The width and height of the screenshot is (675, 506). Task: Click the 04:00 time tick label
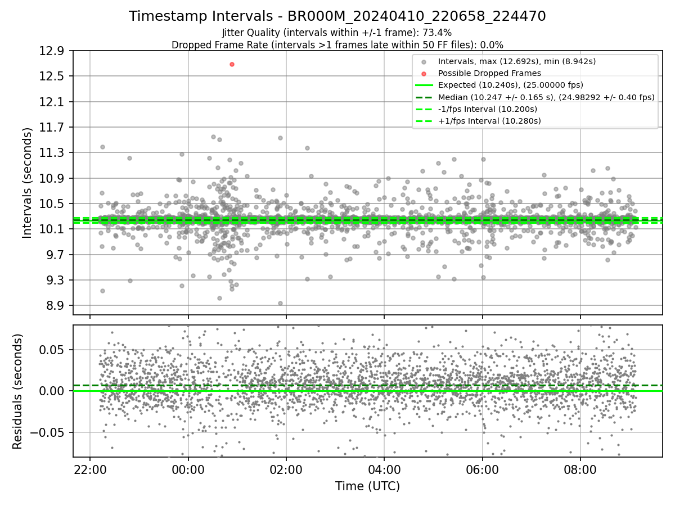click(x=384, y=469)
